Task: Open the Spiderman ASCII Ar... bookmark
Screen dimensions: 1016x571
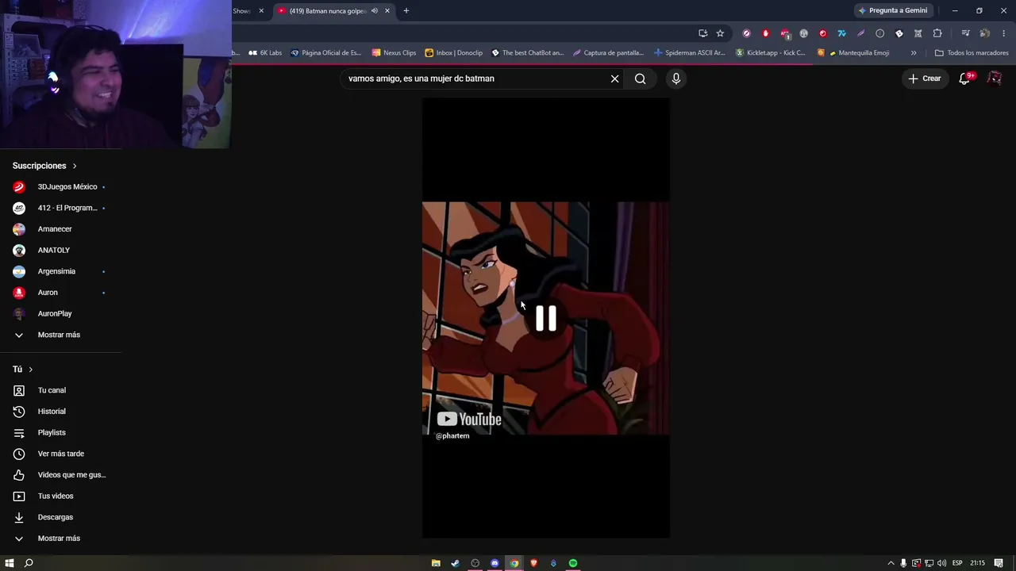Action: (689, 53)
